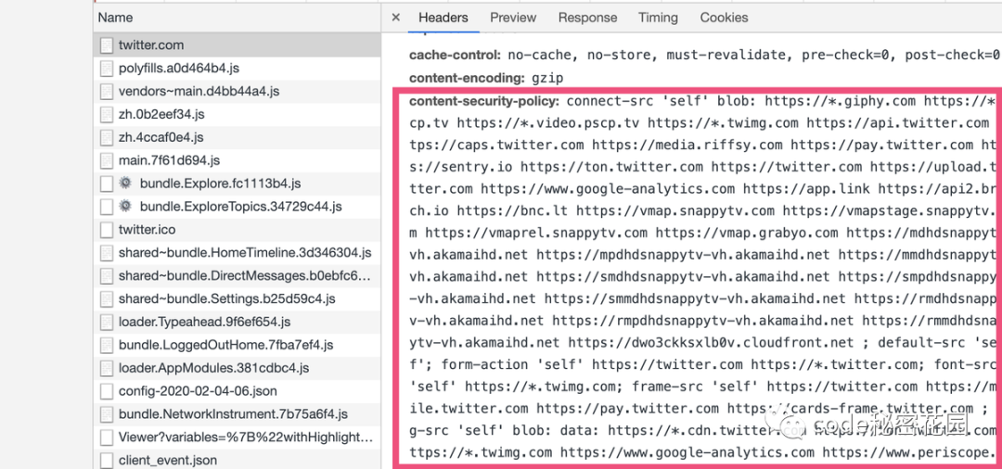1002x469 pixels.
Task: Switch to the Headers tab
Action: (x=443, y=18)
